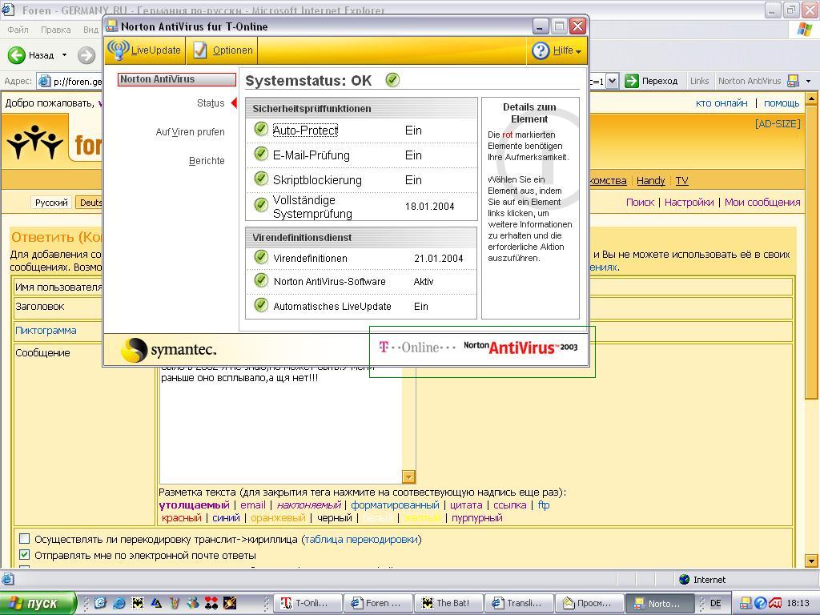Choose оранжевый text color
The image size is (820, 615).
point(278,518)
